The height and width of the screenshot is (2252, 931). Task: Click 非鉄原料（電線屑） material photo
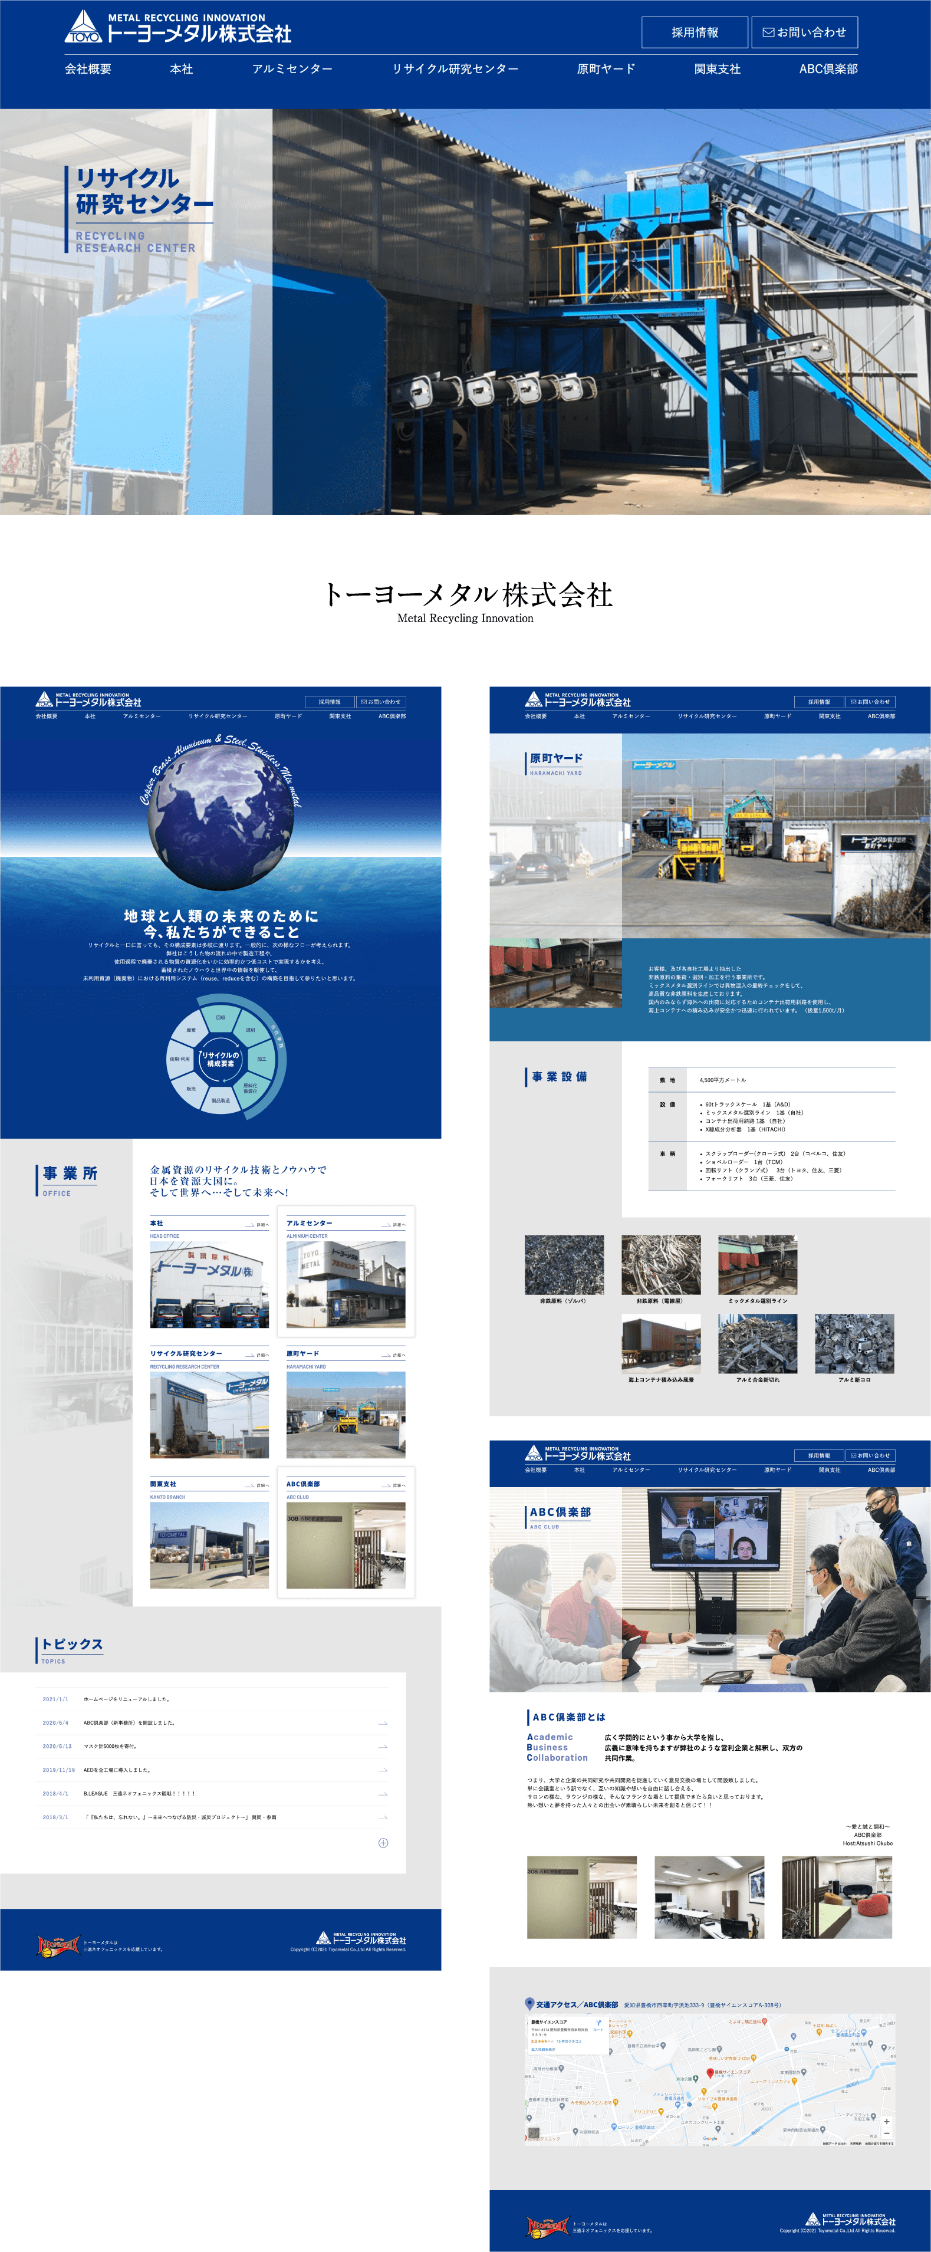661,1265
